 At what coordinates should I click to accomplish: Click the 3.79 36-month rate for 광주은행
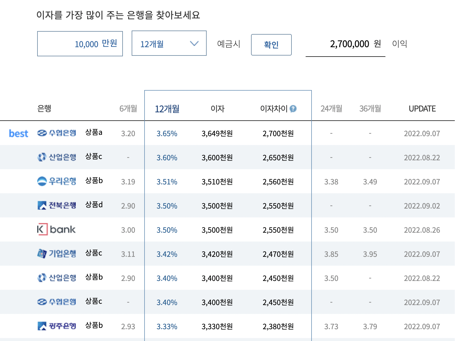[x=370, y=327]
